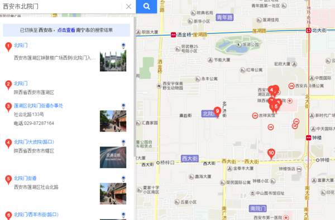Click the 西安市第一医院 hospital icon
This screenshot has height=220, width=335.
[286, 218]
